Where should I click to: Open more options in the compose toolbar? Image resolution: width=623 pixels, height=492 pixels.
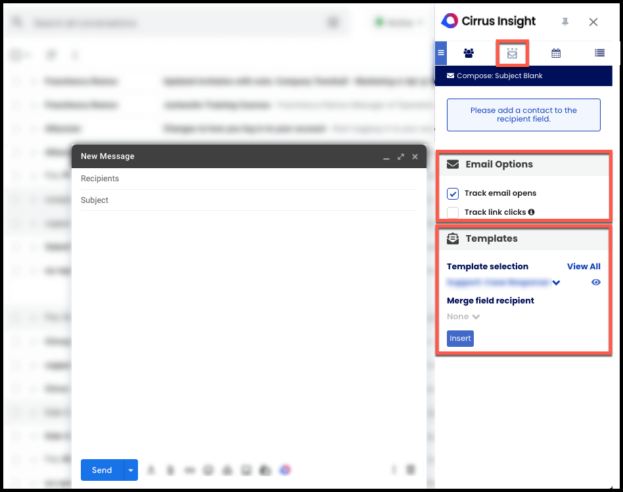tap(394, 470)
